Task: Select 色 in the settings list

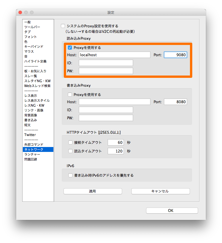Action: click(38, 42)
